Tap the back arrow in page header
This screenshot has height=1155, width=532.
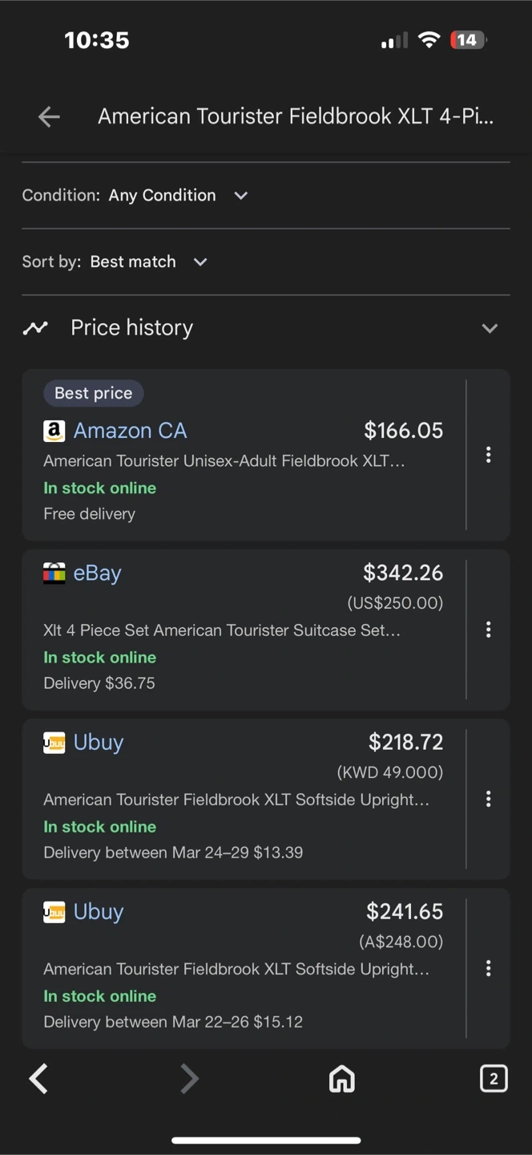pos(49,117)
